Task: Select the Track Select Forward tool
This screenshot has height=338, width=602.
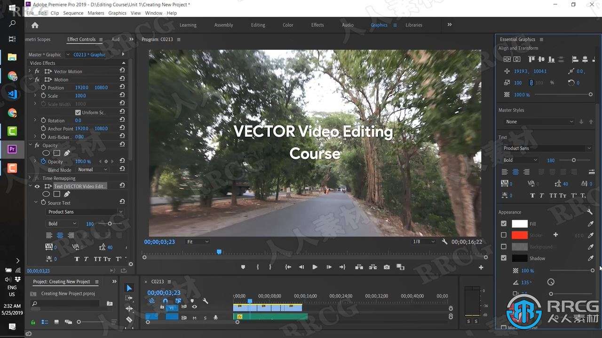Action: point(129,298)
